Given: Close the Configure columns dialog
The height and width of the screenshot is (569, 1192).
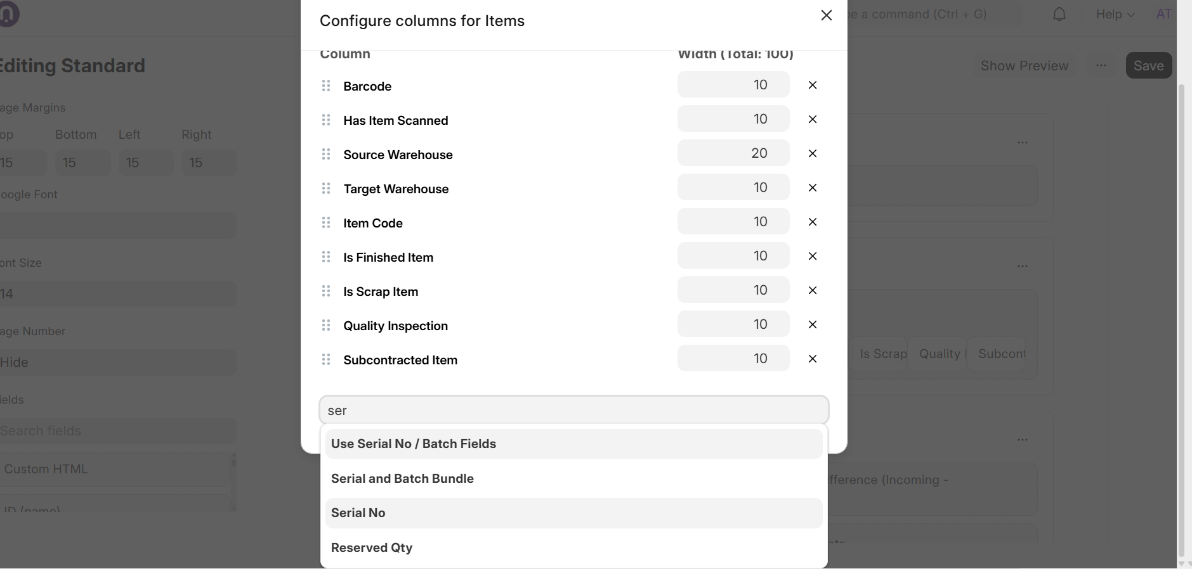Looking at the screenshot, I should (826, 15).
